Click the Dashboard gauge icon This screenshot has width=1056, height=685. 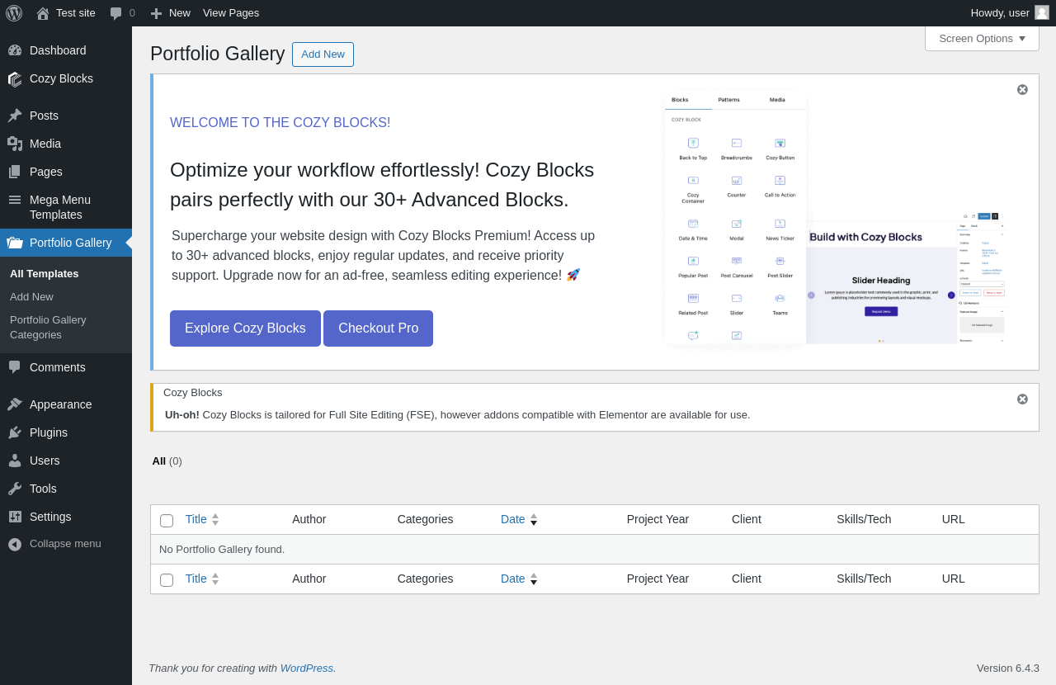tap(15, 50)
